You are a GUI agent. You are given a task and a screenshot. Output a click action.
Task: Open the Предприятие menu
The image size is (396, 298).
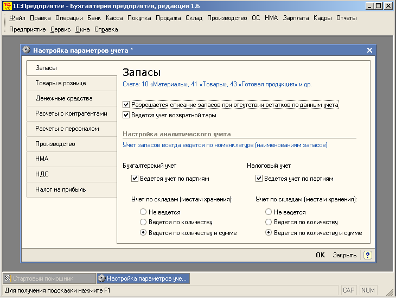[28, 29]
